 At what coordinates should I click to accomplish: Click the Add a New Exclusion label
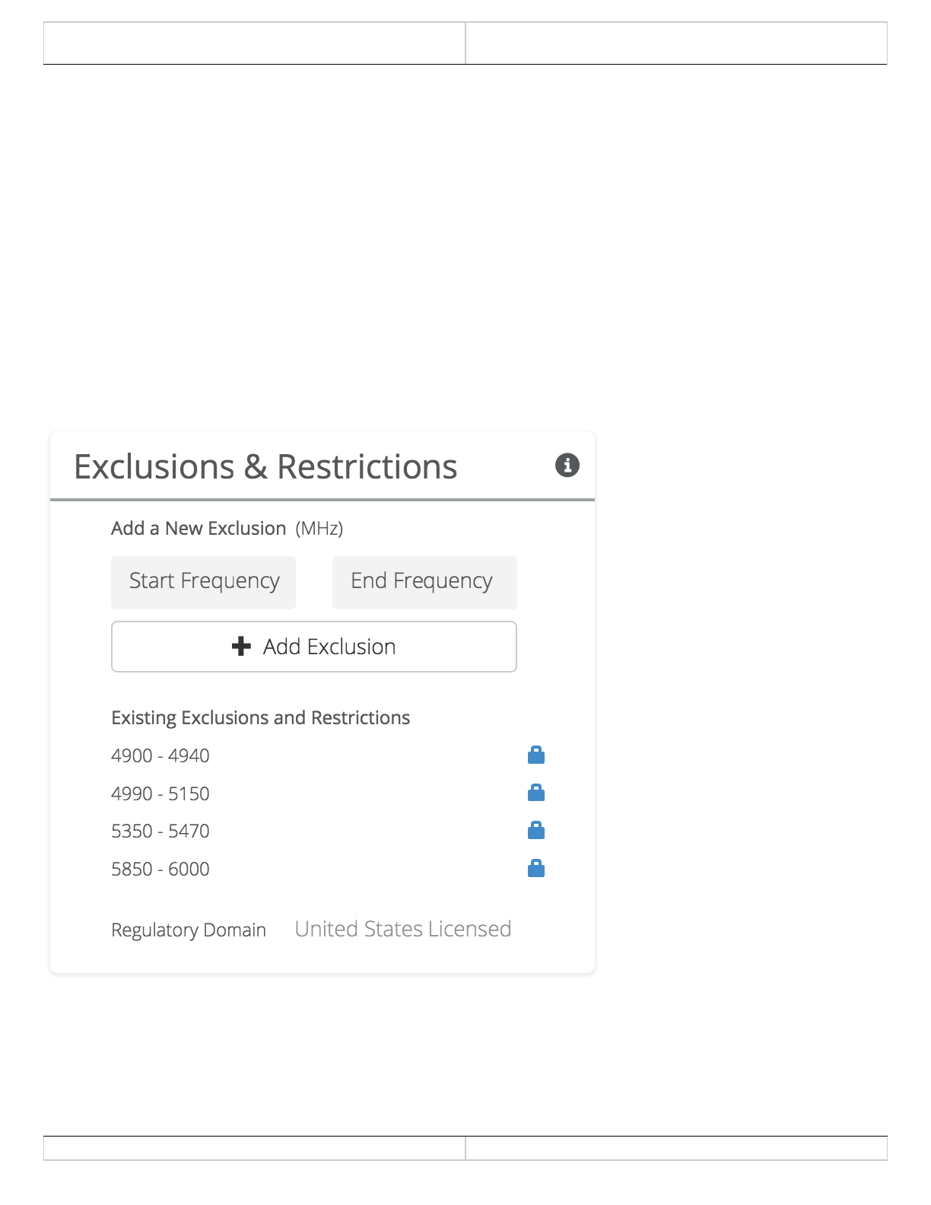pos(199,528)
